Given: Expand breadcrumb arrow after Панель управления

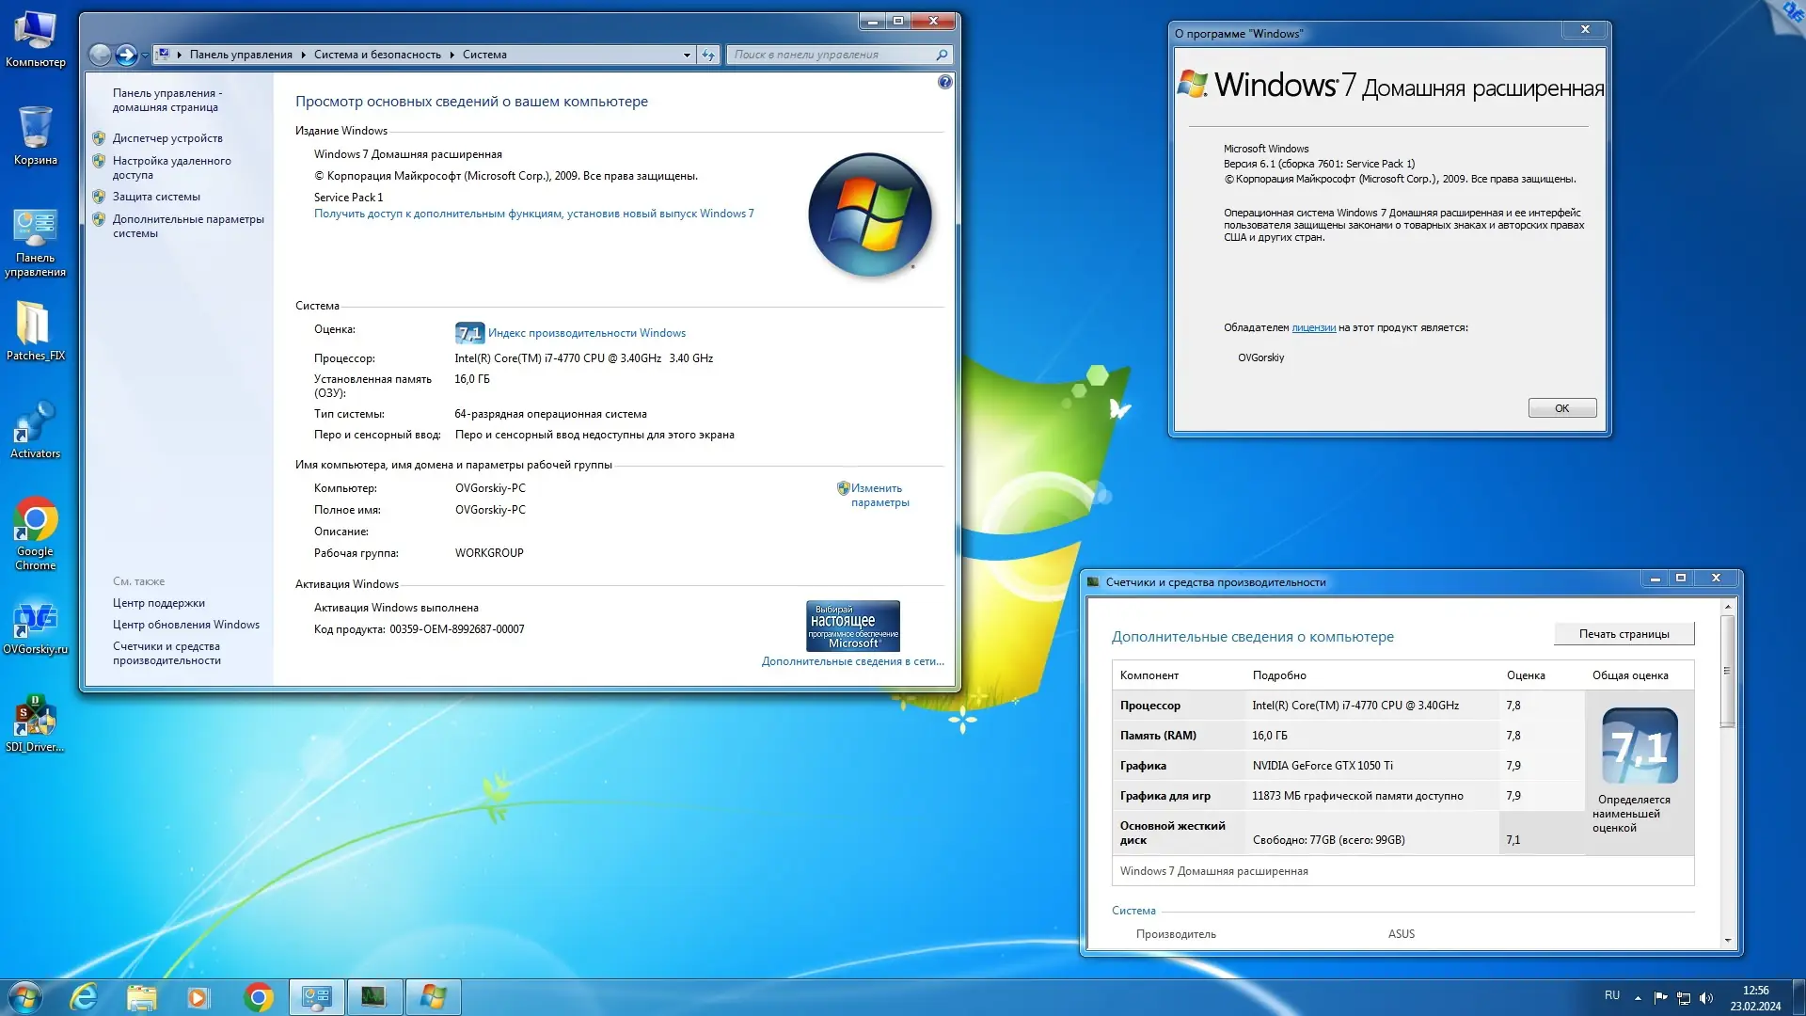Looking at the screenshot, I should 303,55.
